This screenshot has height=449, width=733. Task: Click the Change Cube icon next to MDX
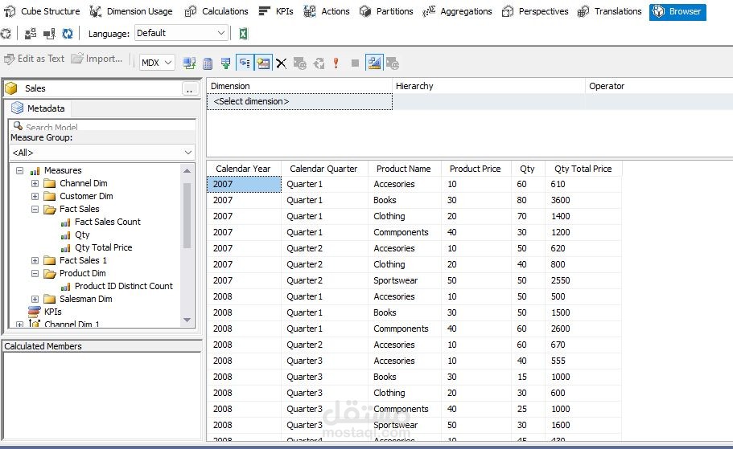189,63
